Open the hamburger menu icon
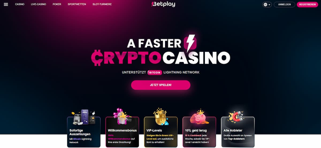Image resolution: width=321 pixels, height=148 pixels. click(x=6, y=5)
